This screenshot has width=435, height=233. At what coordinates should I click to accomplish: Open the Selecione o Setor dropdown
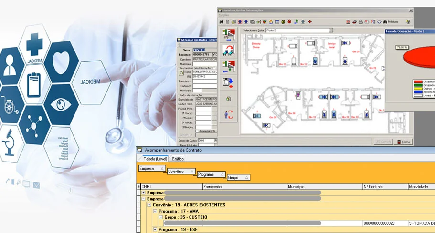pyautogui.click(x=331, y=30)
